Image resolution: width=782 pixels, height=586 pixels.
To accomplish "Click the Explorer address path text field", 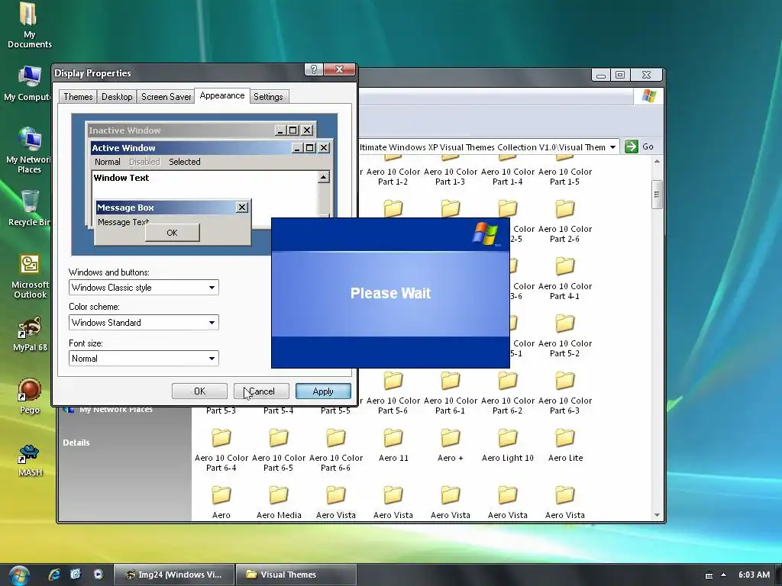I will 483,147.
